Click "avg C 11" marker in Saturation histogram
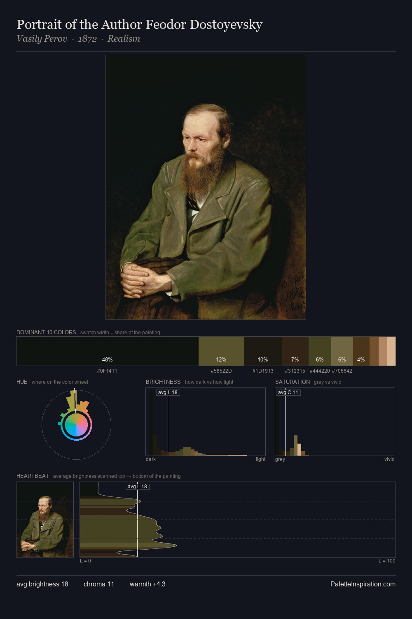The image size is (412, 619). click(288, 392)
